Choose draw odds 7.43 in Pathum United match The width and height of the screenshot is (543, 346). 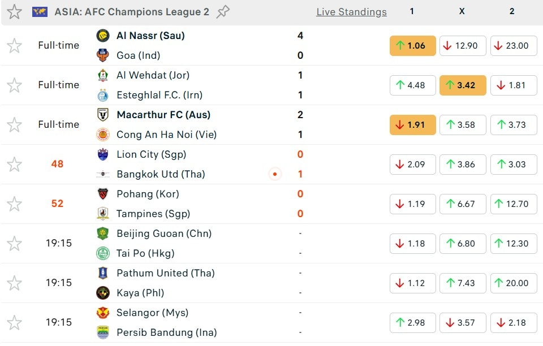(x=462, y=283)
